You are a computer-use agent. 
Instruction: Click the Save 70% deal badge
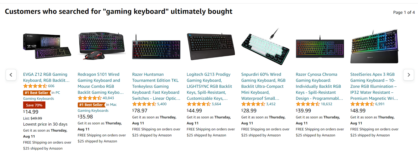pyautogui.click(x=34, y=105)
